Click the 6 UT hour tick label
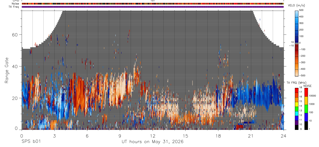 tap(87, 136)
